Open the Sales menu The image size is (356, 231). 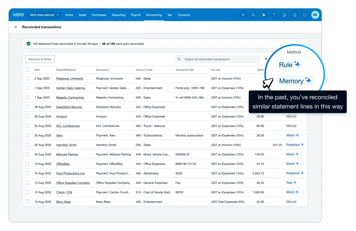[82, 15]
